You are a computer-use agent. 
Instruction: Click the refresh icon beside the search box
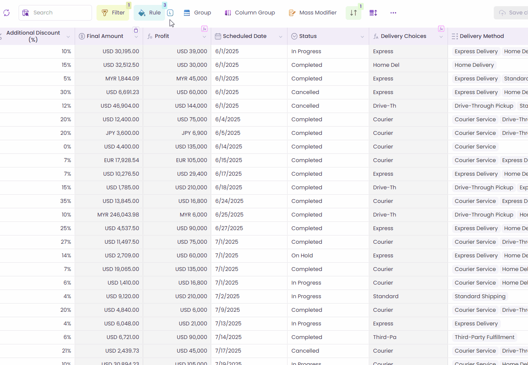[6, 13]
